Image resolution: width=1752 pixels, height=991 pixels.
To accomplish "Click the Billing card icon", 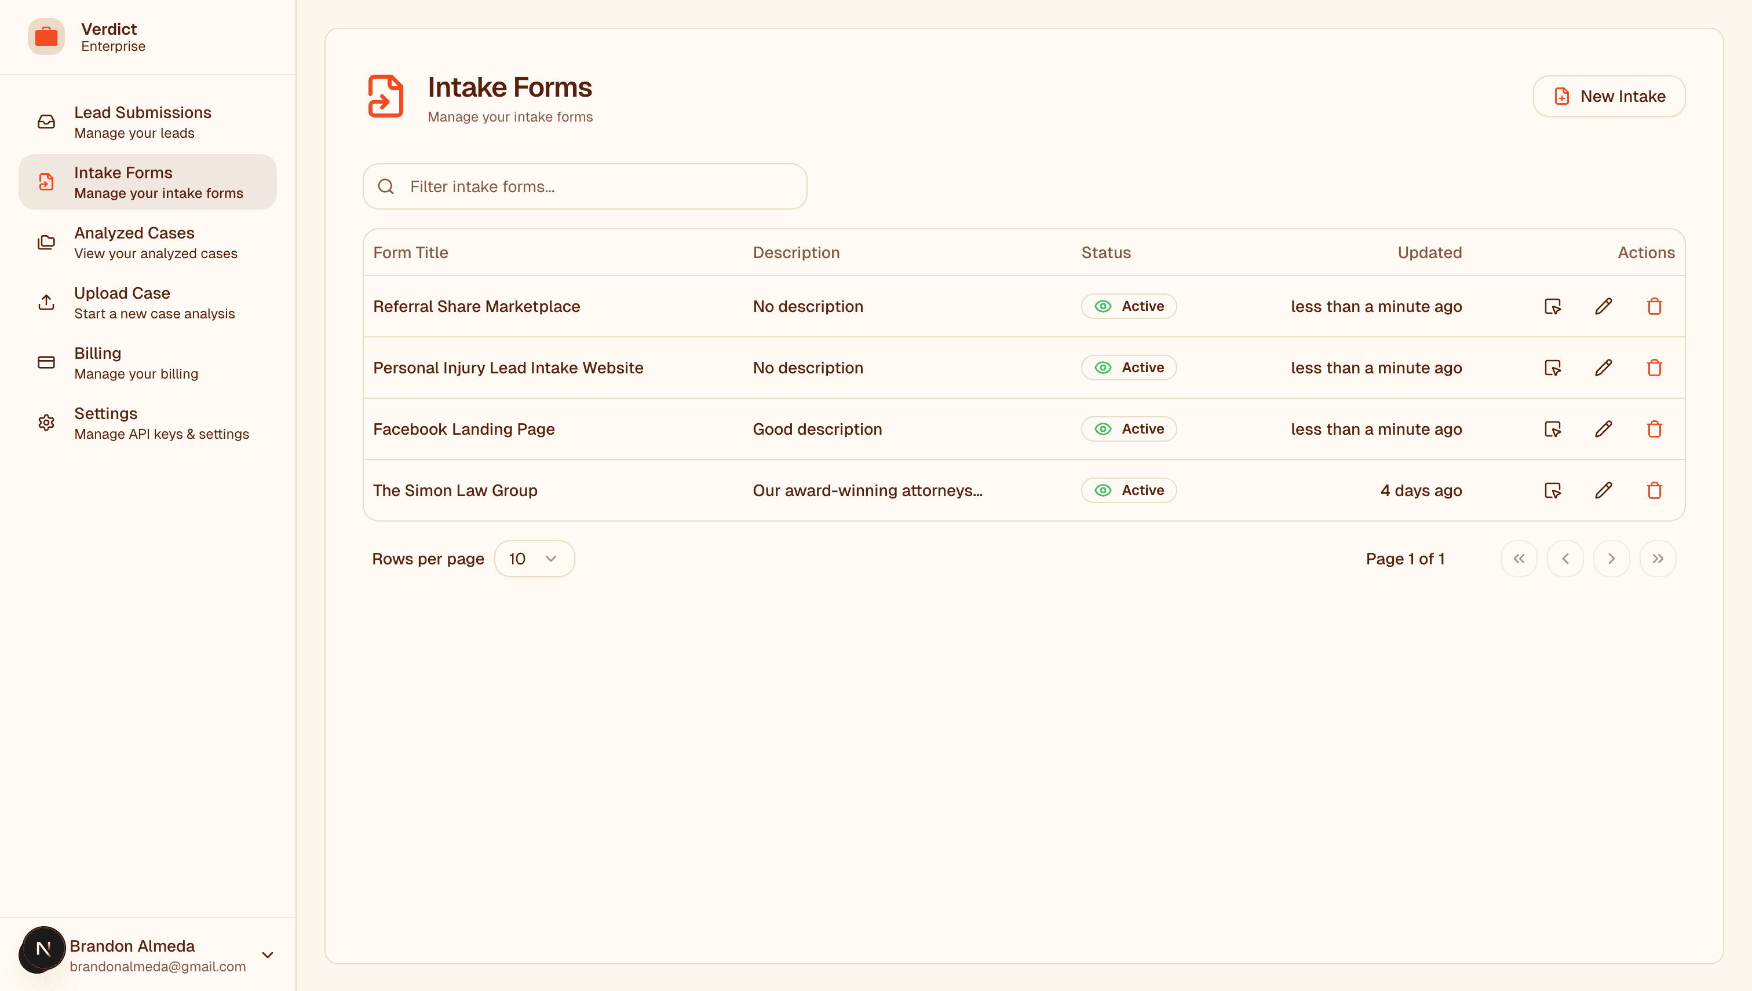I will (x=46, y=363).
